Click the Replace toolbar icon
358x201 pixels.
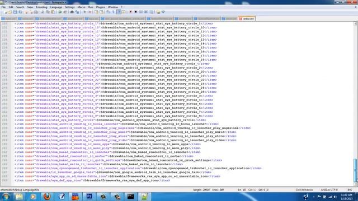(x=77, y=12)
